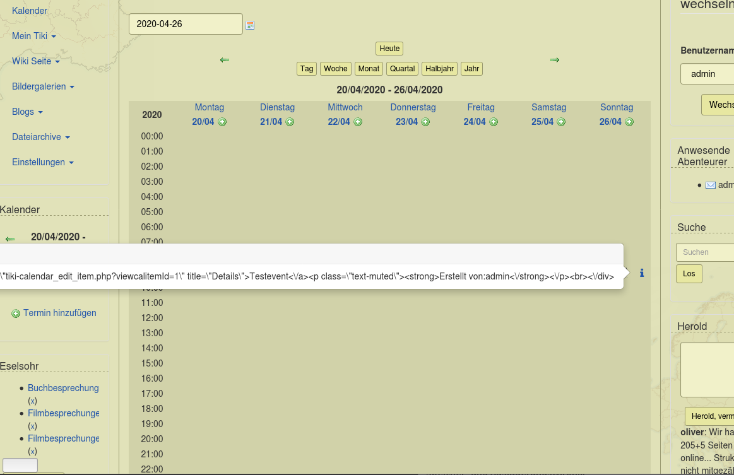Click the envelope icon next to admin user

click(711, 185)
